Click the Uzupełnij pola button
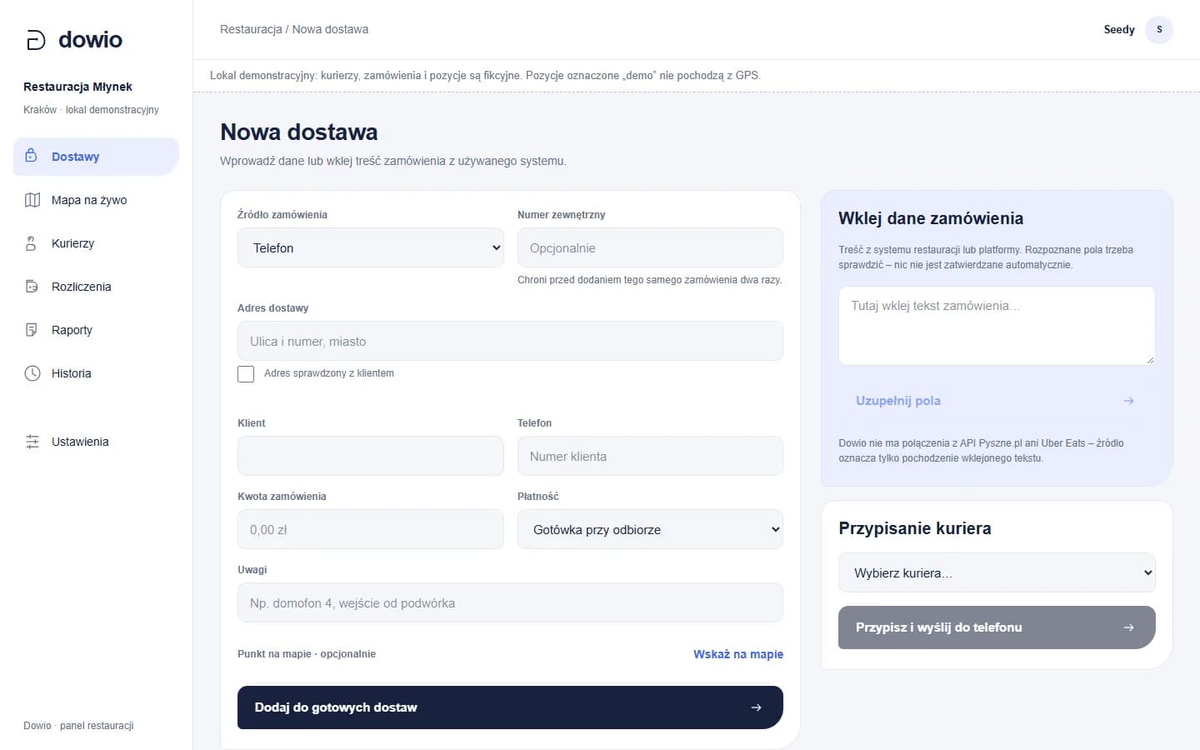The height and width of the screenshot is (750, 1200). click(x=997, y=401)
